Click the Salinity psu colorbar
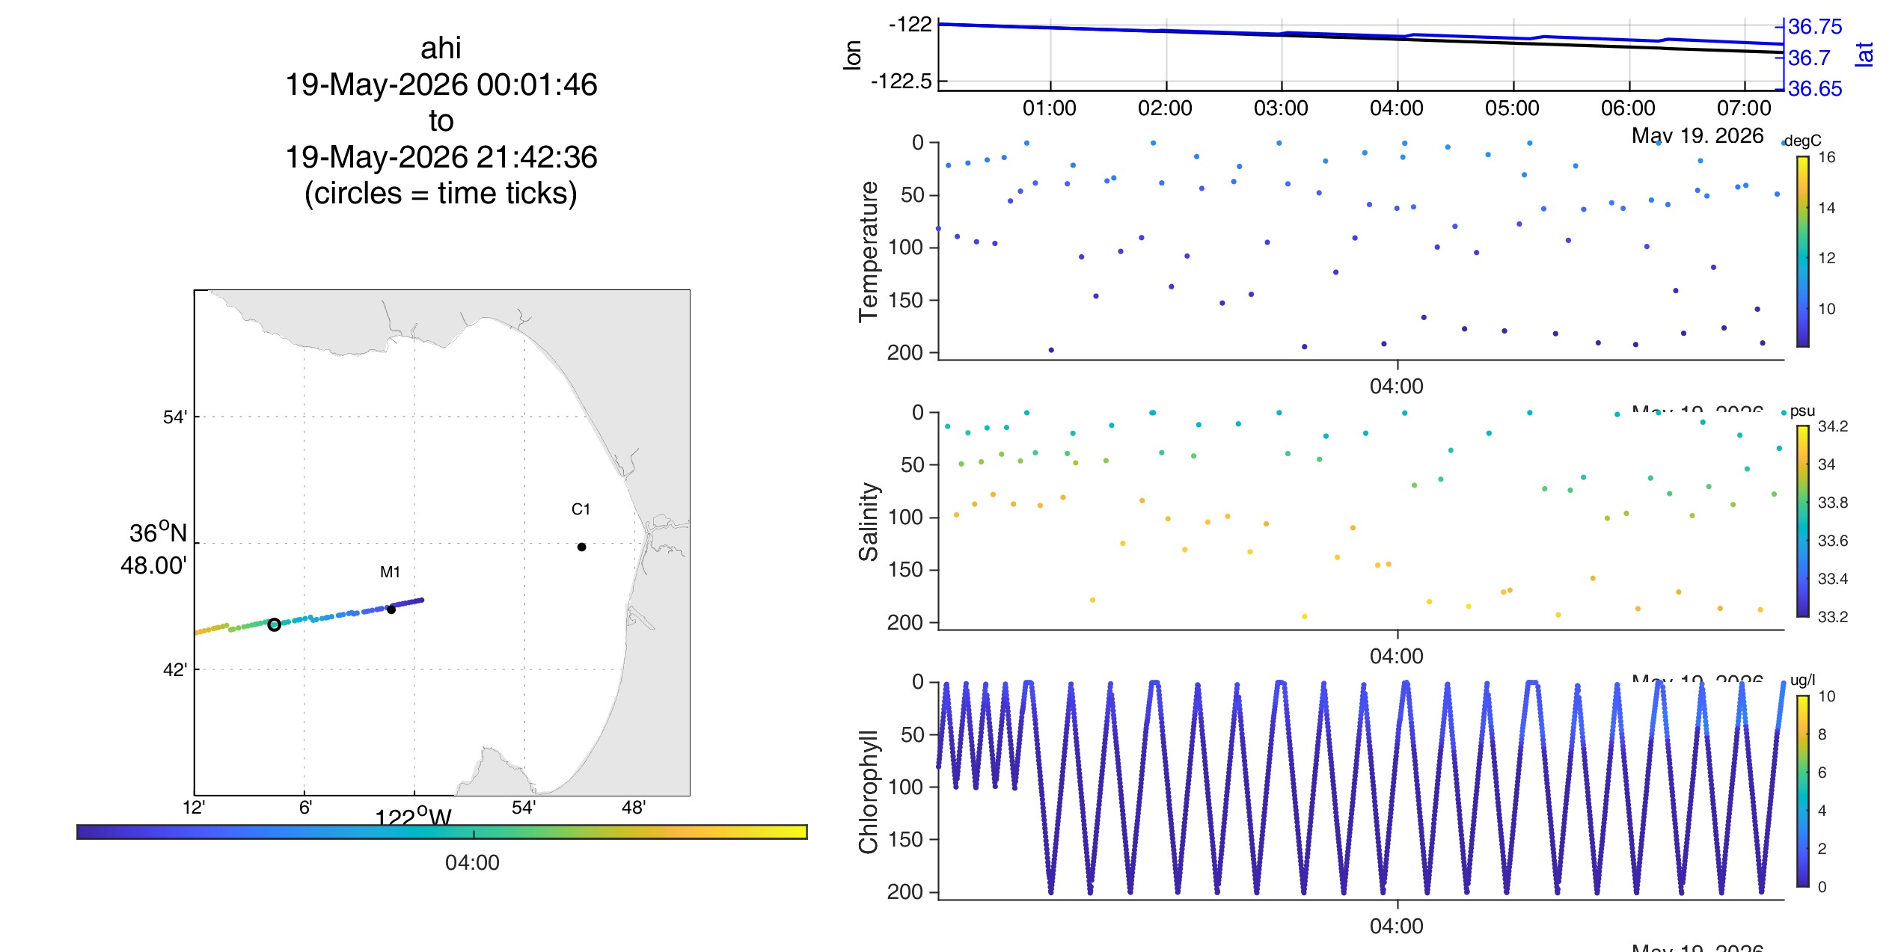Image resolution: width=1904 pixels, height=952 pixels. (x=1803, y=521)
